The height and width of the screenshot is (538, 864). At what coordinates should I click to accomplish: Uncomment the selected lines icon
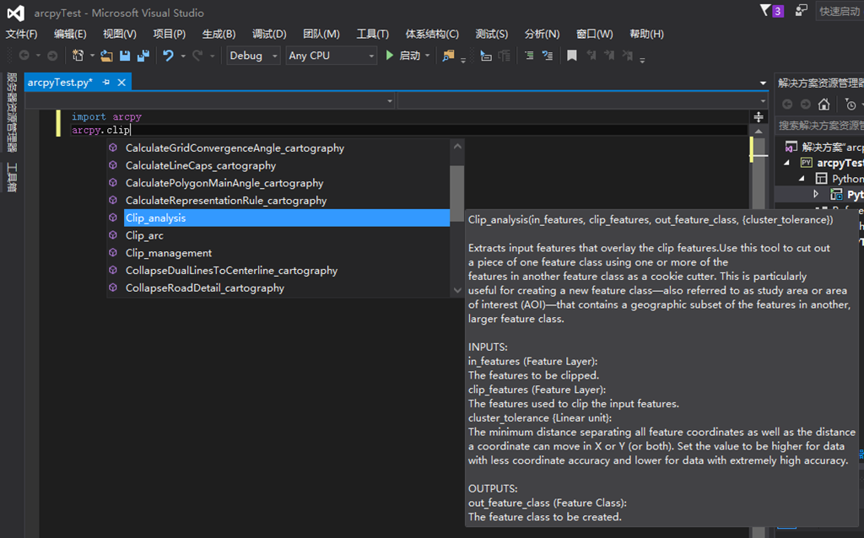coord(547,55)
